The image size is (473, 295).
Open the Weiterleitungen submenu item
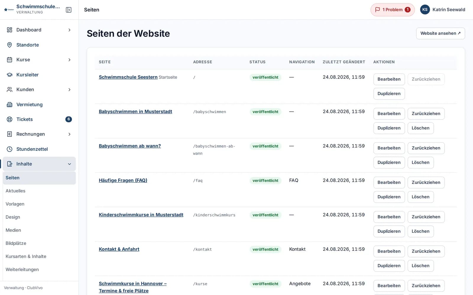39,269
